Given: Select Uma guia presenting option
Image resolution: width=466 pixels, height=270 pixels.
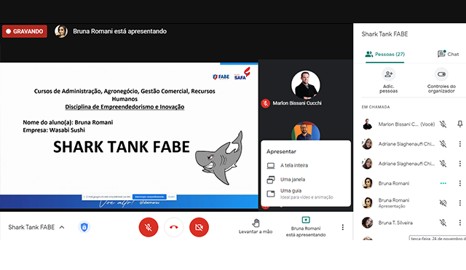Looking at the screenshot, I should [306, 194].
